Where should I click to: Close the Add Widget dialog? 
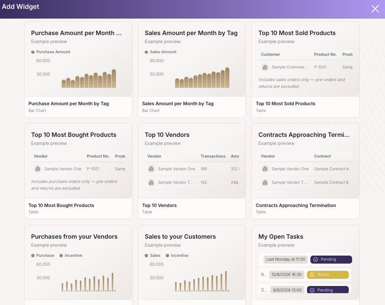coord(375,9)
